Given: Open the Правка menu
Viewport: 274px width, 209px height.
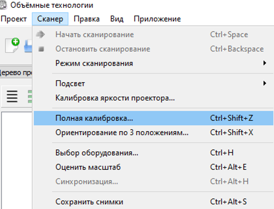Looking at the screenshot, I should (87, 19).
